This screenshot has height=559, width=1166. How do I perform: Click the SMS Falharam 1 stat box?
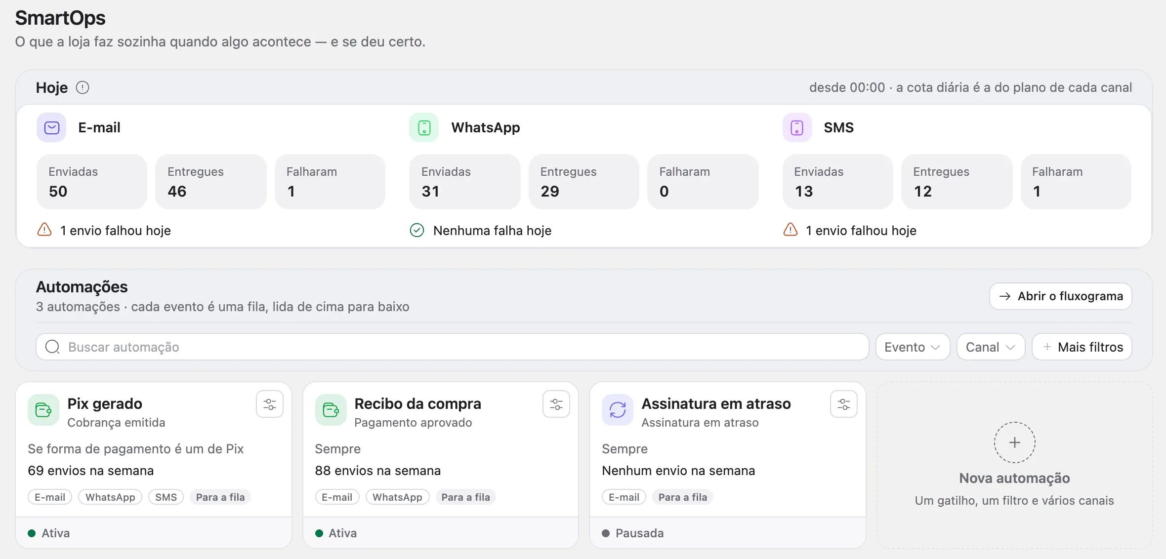1076,182
